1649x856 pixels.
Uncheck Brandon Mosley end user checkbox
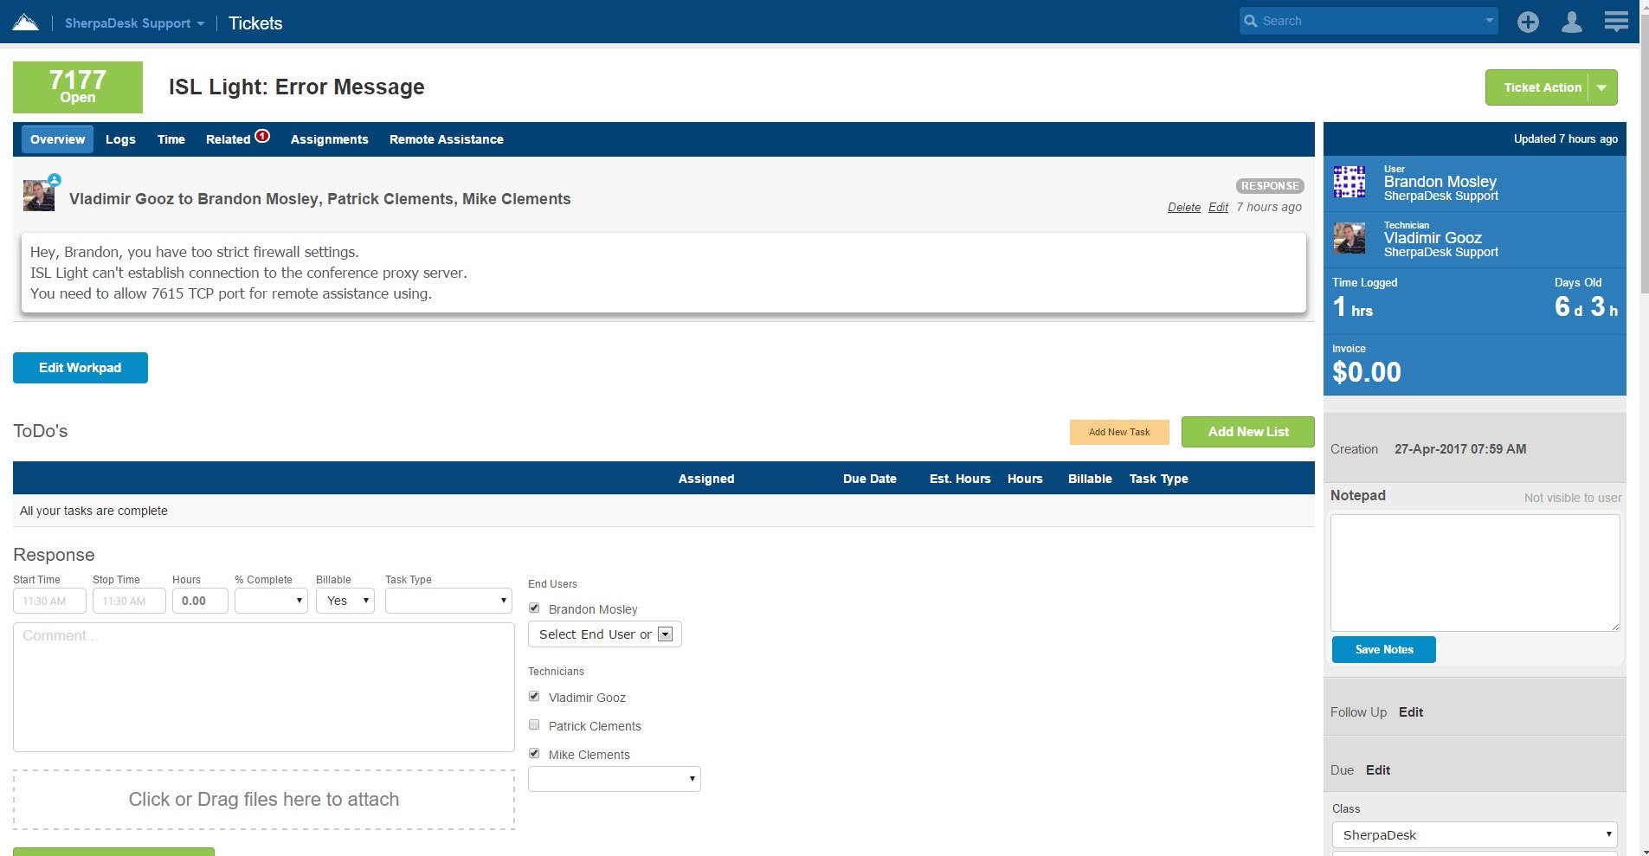point(534,608)
